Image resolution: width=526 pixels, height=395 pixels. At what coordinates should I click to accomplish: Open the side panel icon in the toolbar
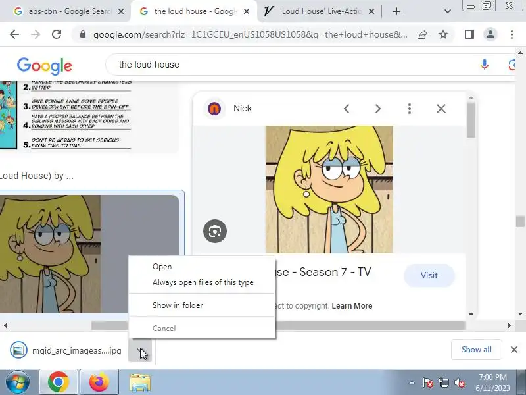click(469, 34)
